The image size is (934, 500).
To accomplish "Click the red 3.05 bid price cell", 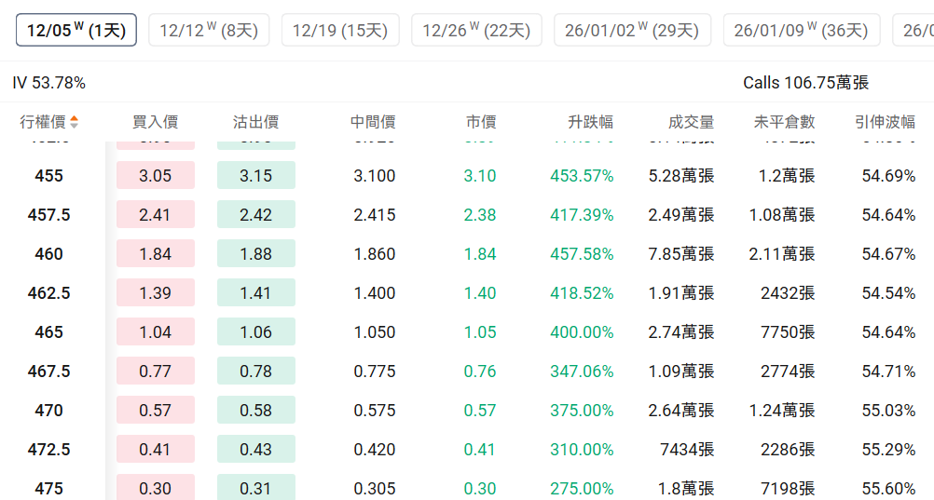I will click(155, 176).
